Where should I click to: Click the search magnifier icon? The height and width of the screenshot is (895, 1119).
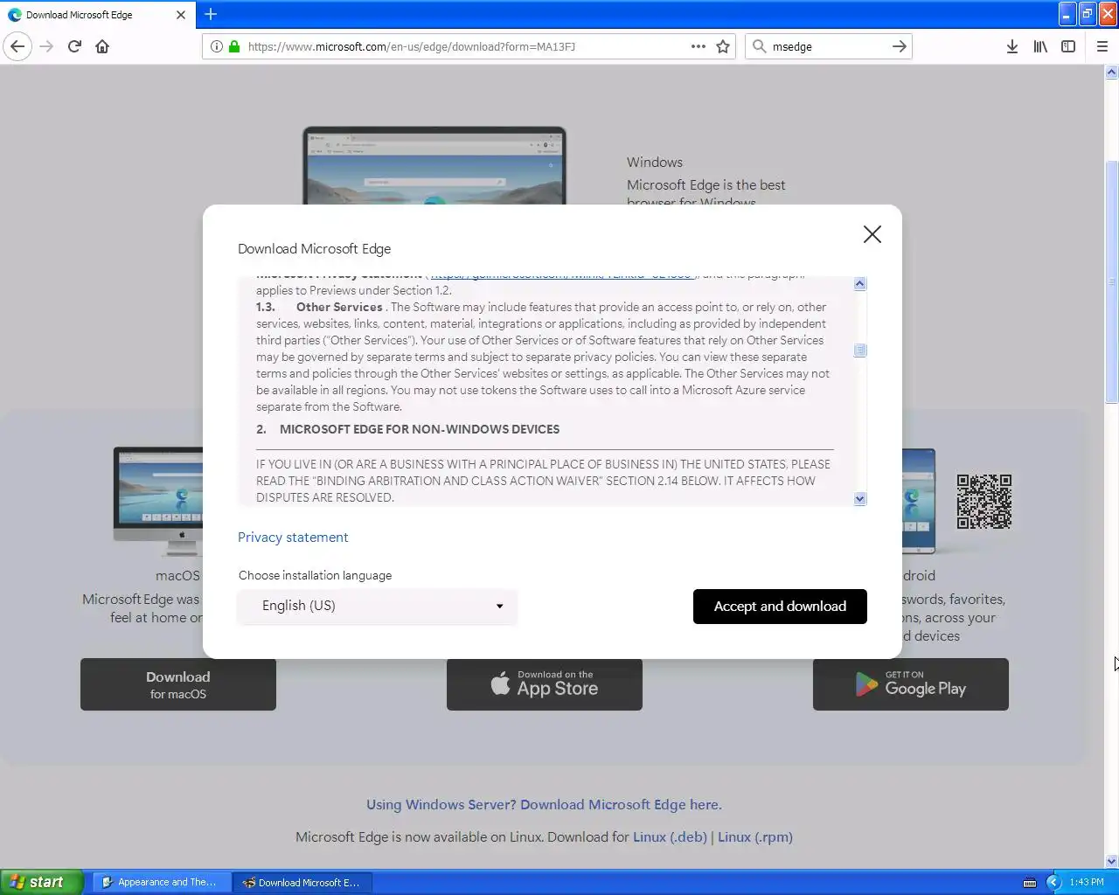point(759,46)
